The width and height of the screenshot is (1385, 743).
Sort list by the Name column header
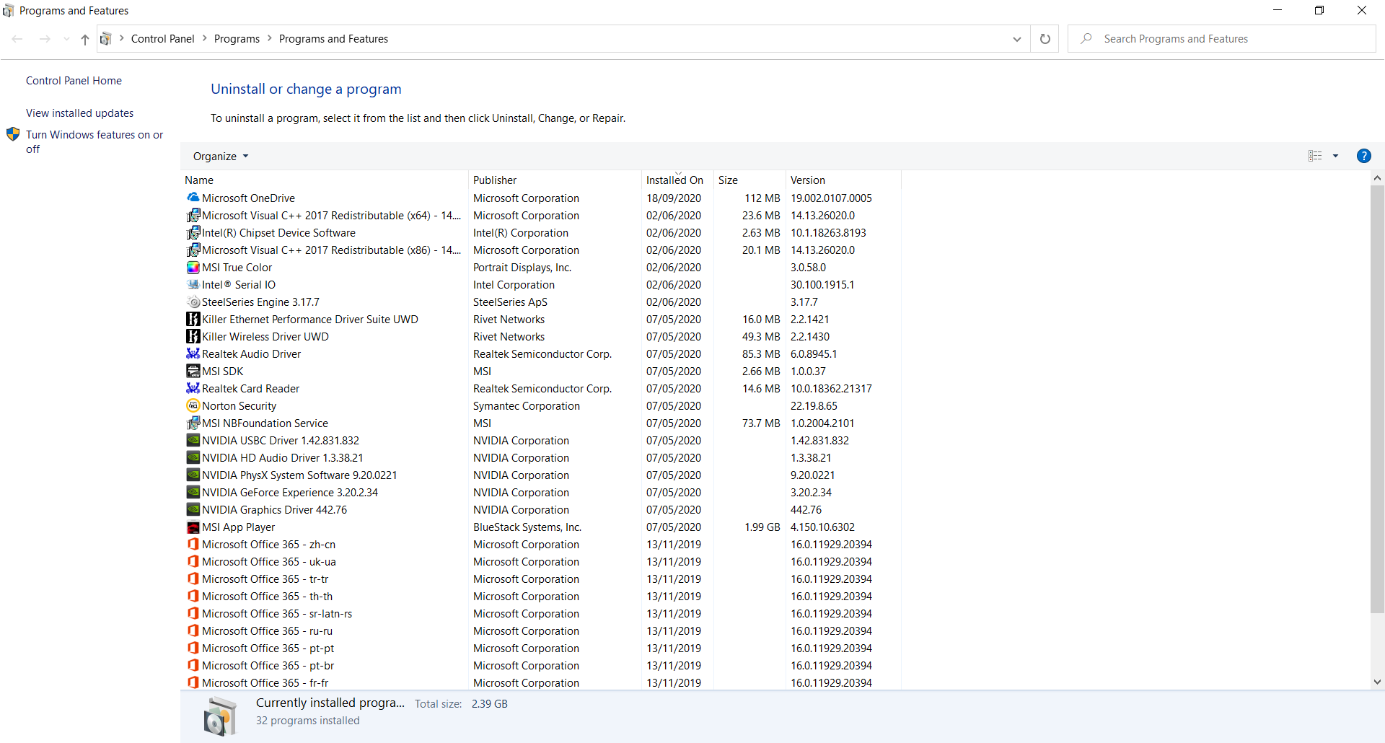(324, 180)
